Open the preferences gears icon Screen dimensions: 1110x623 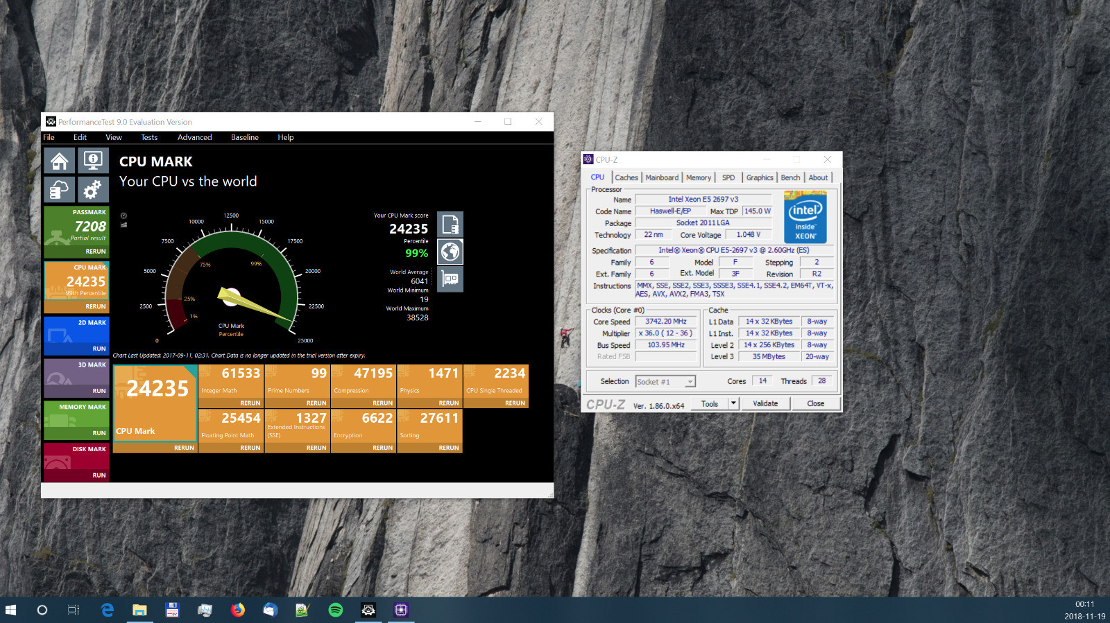[92, 189]
